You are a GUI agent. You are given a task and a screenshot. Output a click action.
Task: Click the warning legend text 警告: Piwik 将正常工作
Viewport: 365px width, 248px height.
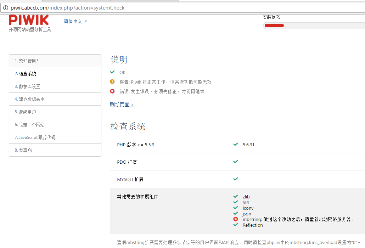tap(165, 82)
